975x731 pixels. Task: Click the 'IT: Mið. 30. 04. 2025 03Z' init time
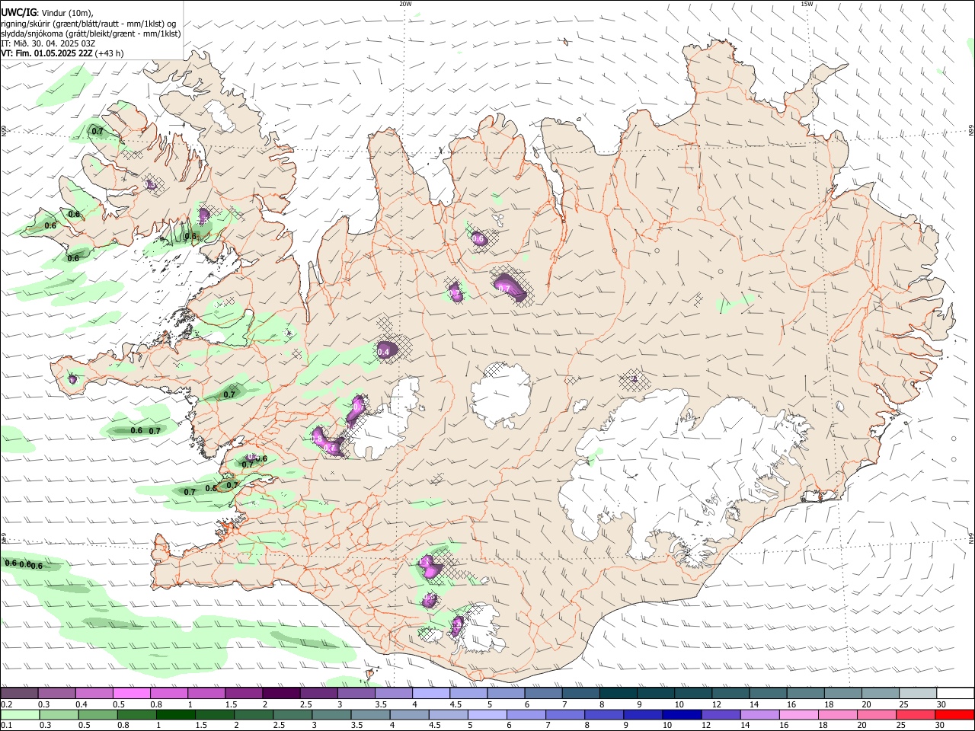click(48, 43)
